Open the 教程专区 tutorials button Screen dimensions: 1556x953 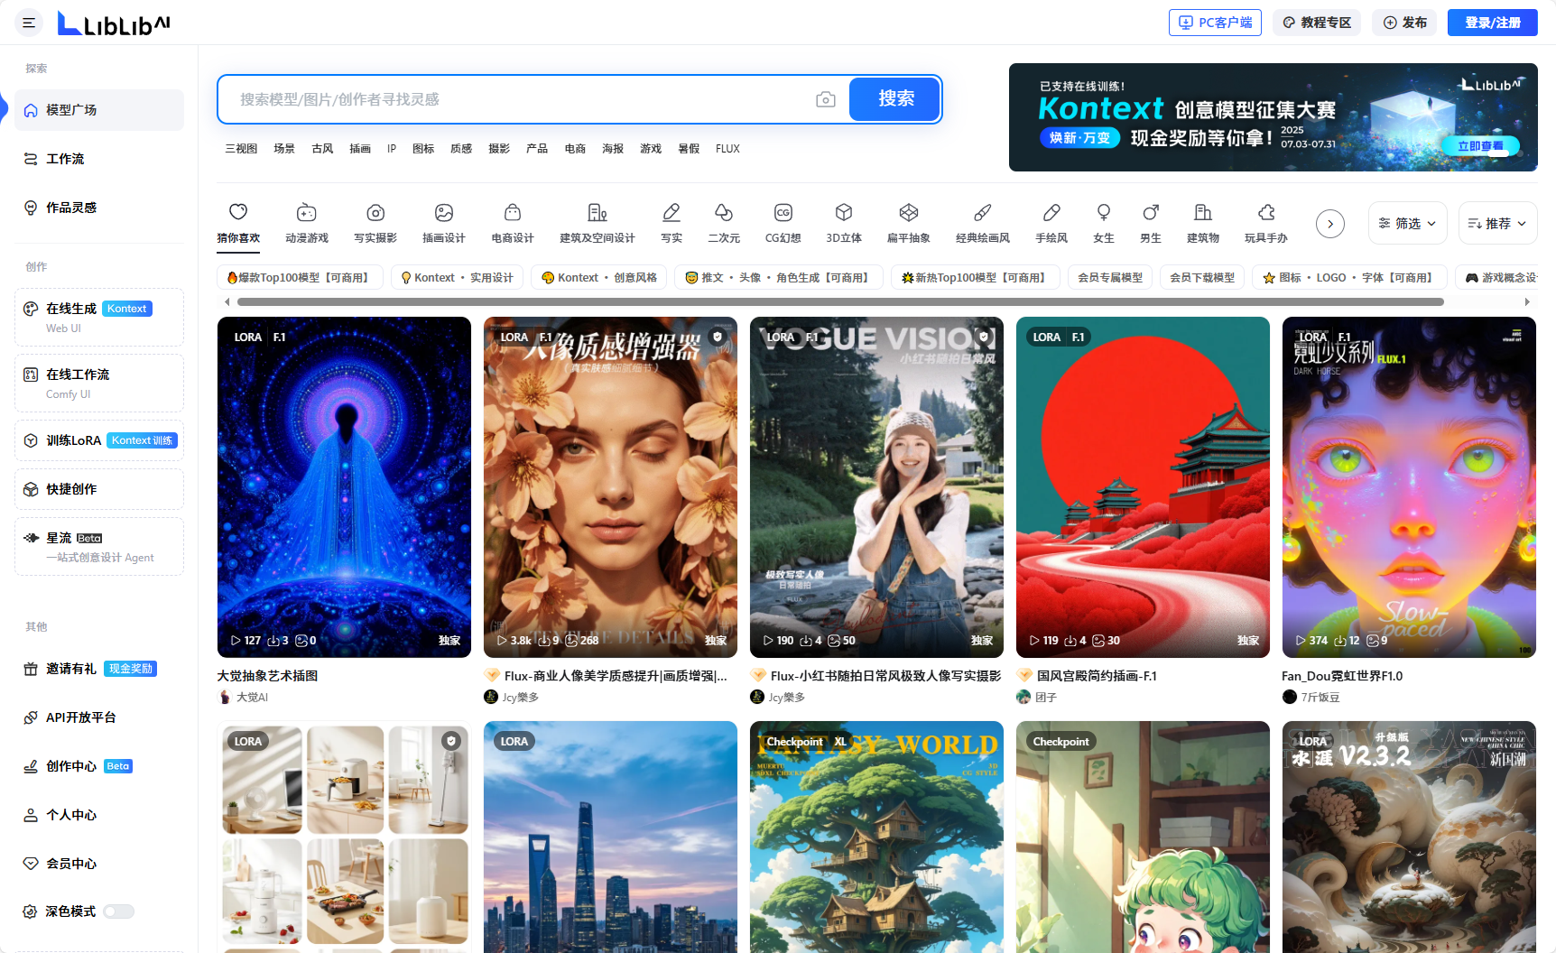[x=1318, y=23]
